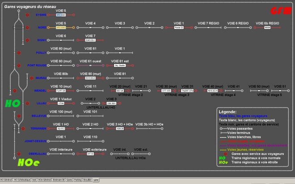Select the VOIE 6 REGIO track block
Screen dimensions: 295x184
pos(238,28)
